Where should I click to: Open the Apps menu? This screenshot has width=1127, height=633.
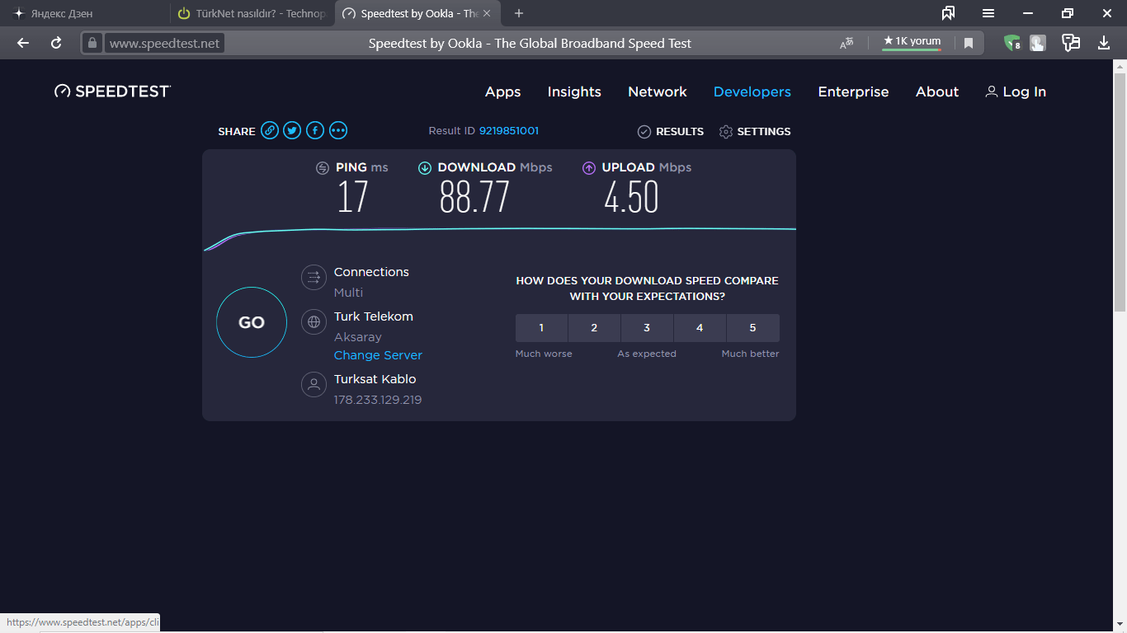click(x=503, y=91)
